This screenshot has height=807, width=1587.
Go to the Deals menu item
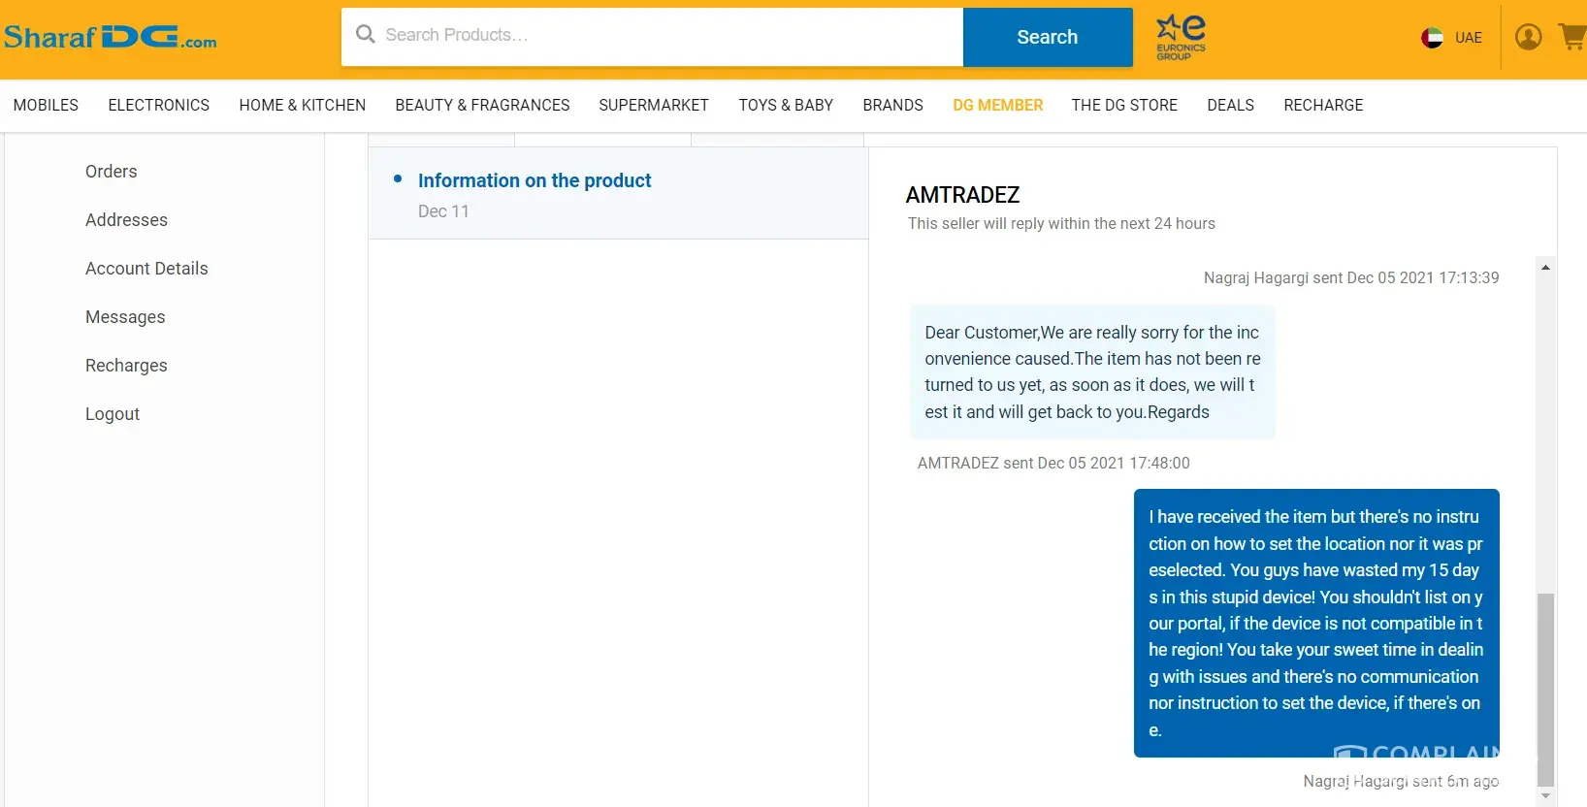pyautogui.click(x=1230, y=105)
